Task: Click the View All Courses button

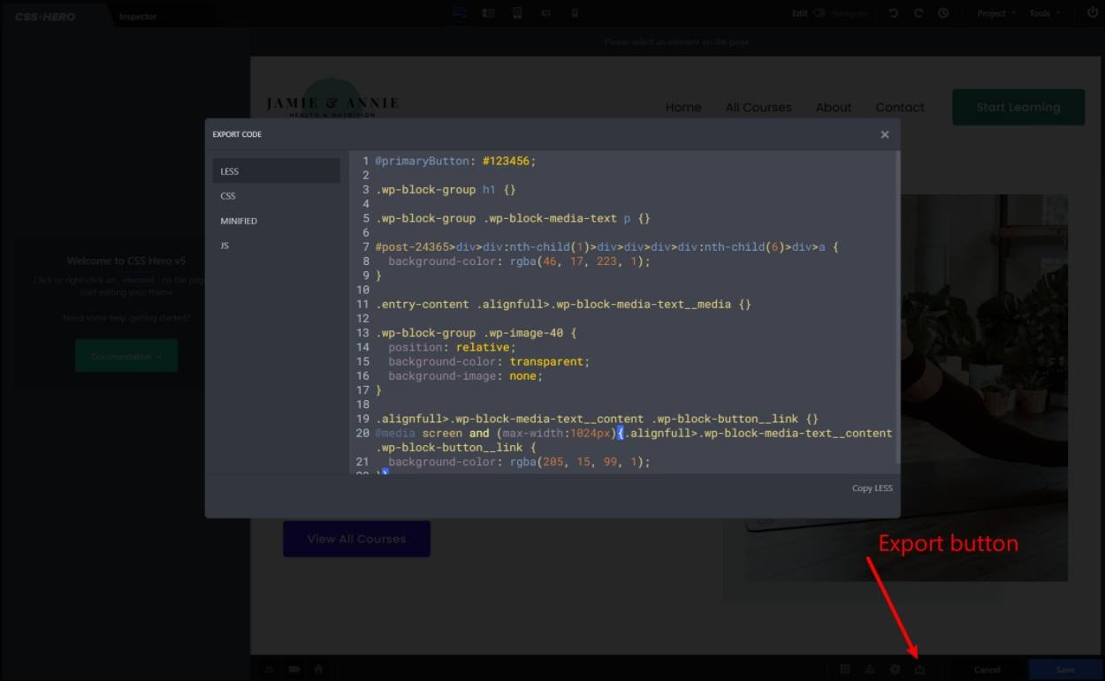Action: tap(356, 539)
